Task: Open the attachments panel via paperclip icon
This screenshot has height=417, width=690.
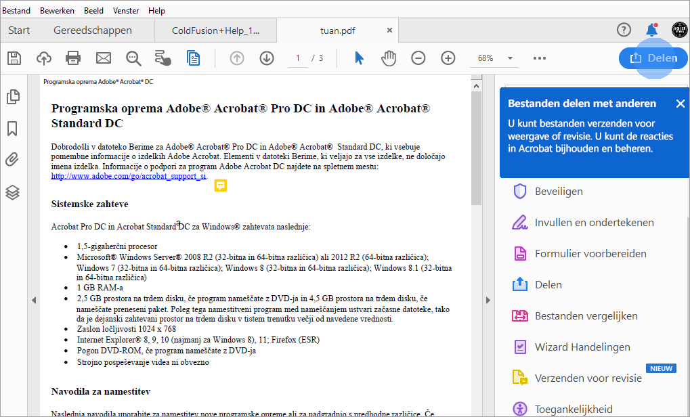Action: pyautogui.click(x=12, y=160)
